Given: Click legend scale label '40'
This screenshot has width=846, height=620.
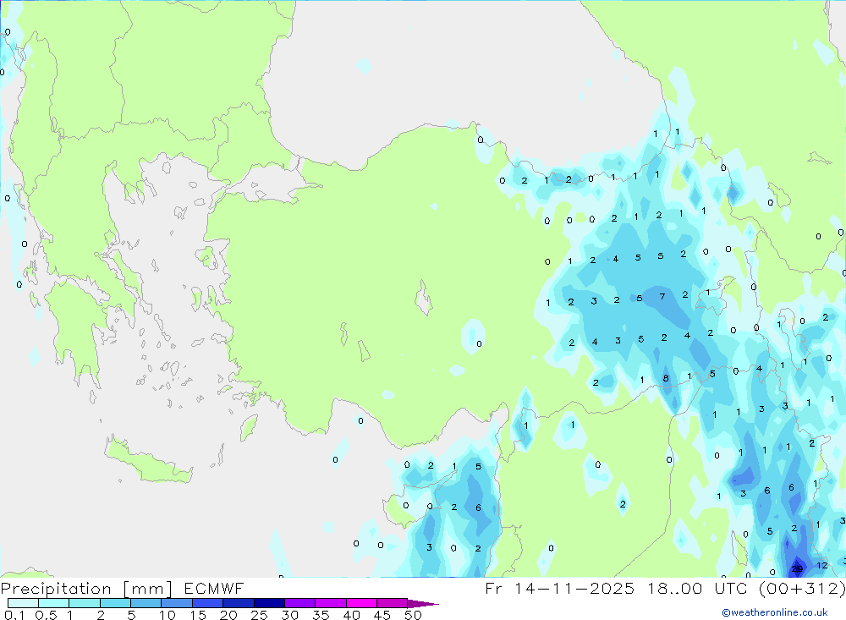Looking at the screenshot, I should click(351, 615).
